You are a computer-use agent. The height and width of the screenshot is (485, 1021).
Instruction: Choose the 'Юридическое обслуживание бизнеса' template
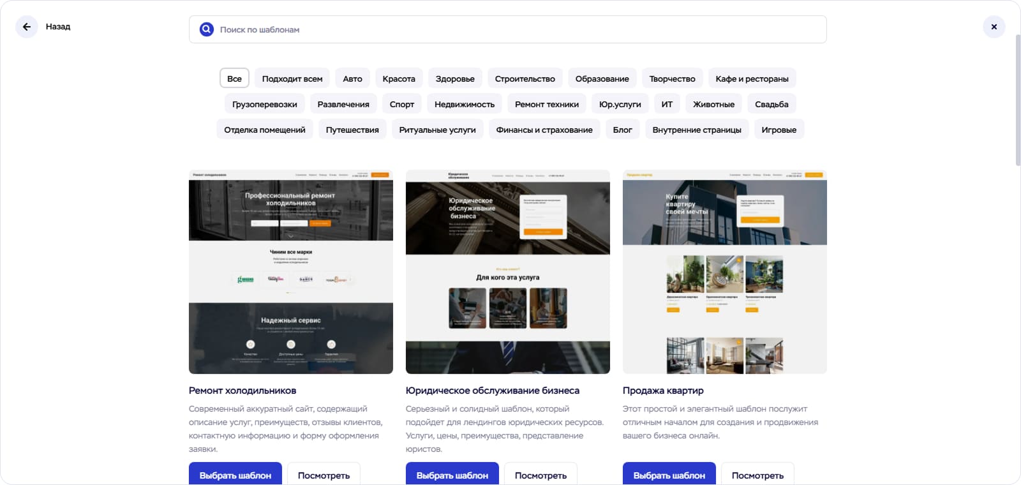click(x=452, y=474)
